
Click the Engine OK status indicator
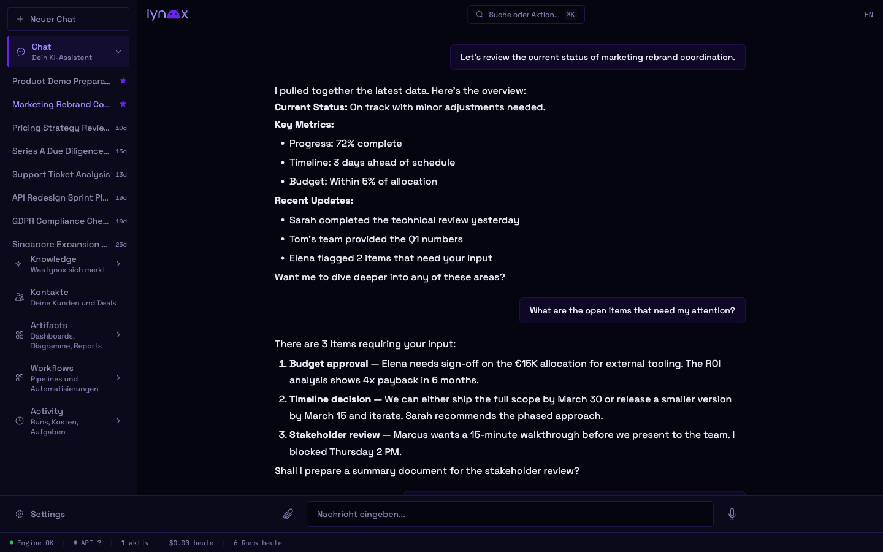[31, 543]
